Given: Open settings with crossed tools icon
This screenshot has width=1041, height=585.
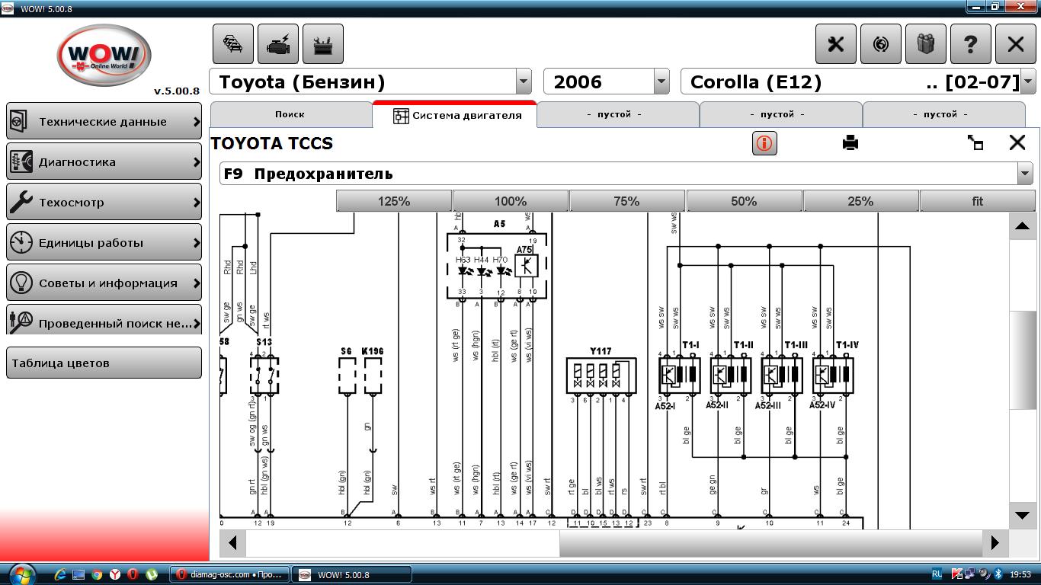Looking at the screenshot, I should pyautogui.click(x=836, y=44).
